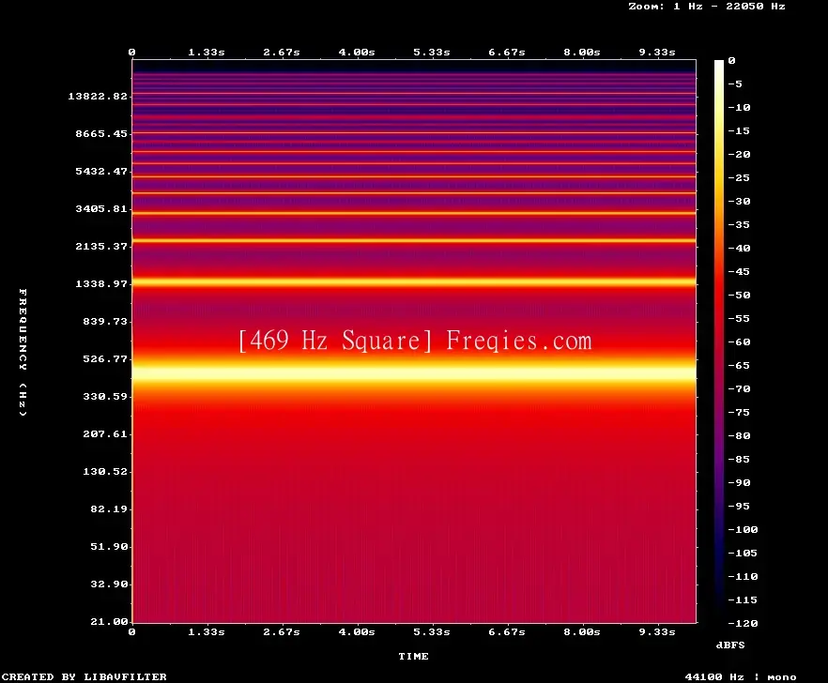This screenshot has height=683, width=828.
Task: Click the bottom 8.00s time label
Action: (x=581, y=631)
